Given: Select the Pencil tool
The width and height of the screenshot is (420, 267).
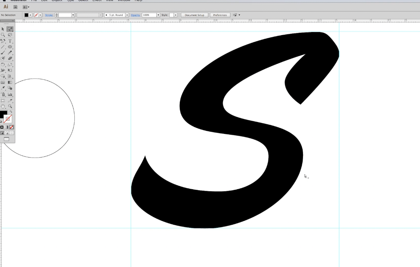Looking at the screenshot, I should [10, 53].
